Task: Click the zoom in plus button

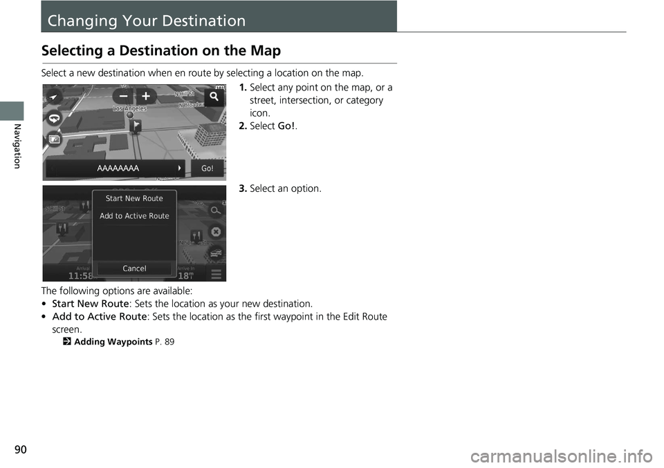Action: [146, 97]
